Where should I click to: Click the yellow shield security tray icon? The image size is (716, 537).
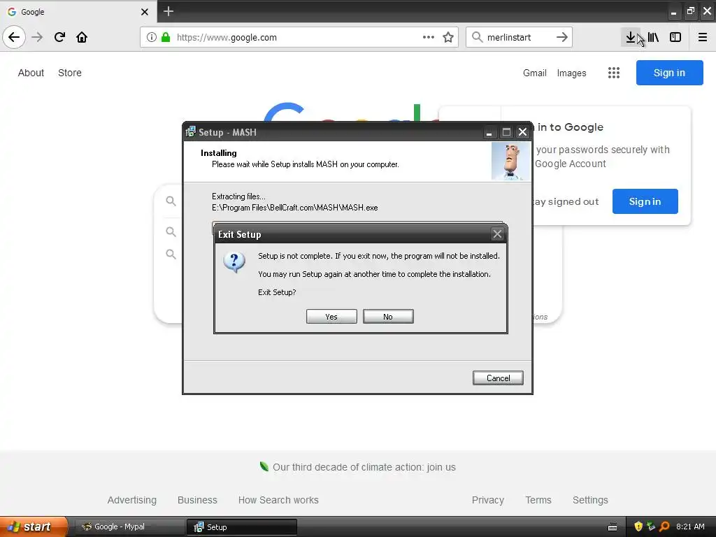[x=638, y=527]
